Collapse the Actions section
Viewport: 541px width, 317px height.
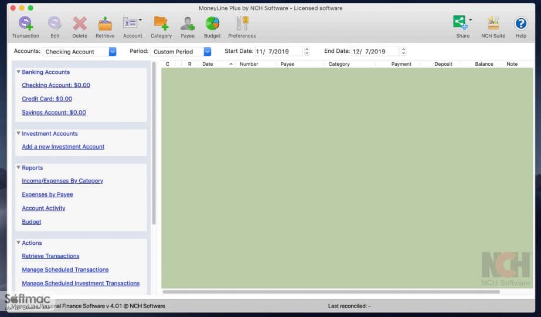[18, 242]
